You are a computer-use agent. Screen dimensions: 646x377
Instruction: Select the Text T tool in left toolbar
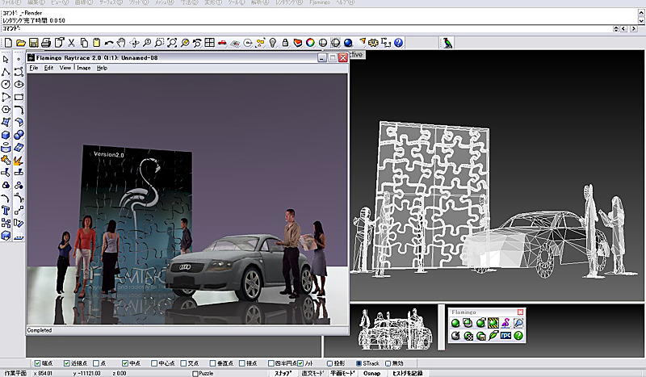click(6, 211)
